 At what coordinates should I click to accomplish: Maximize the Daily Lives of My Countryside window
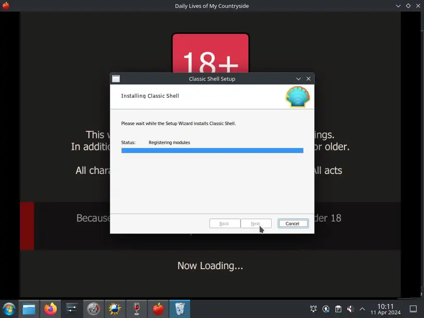pos(408,6)
